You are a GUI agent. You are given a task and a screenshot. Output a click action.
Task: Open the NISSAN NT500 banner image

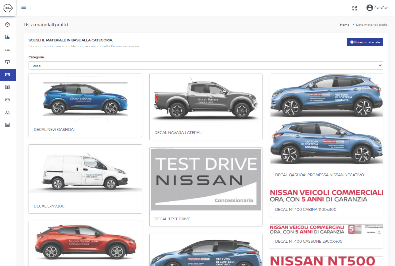327,261
